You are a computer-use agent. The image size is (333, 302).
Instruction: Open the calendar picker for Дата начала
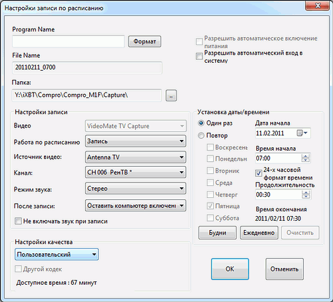coord(302,133)
